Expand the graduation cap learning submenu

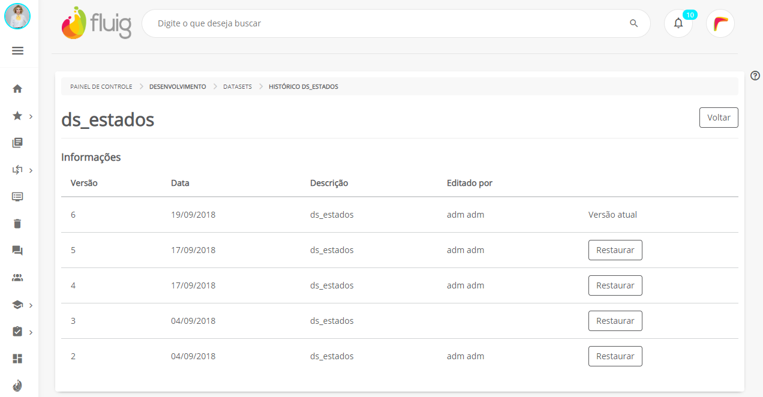31,305
